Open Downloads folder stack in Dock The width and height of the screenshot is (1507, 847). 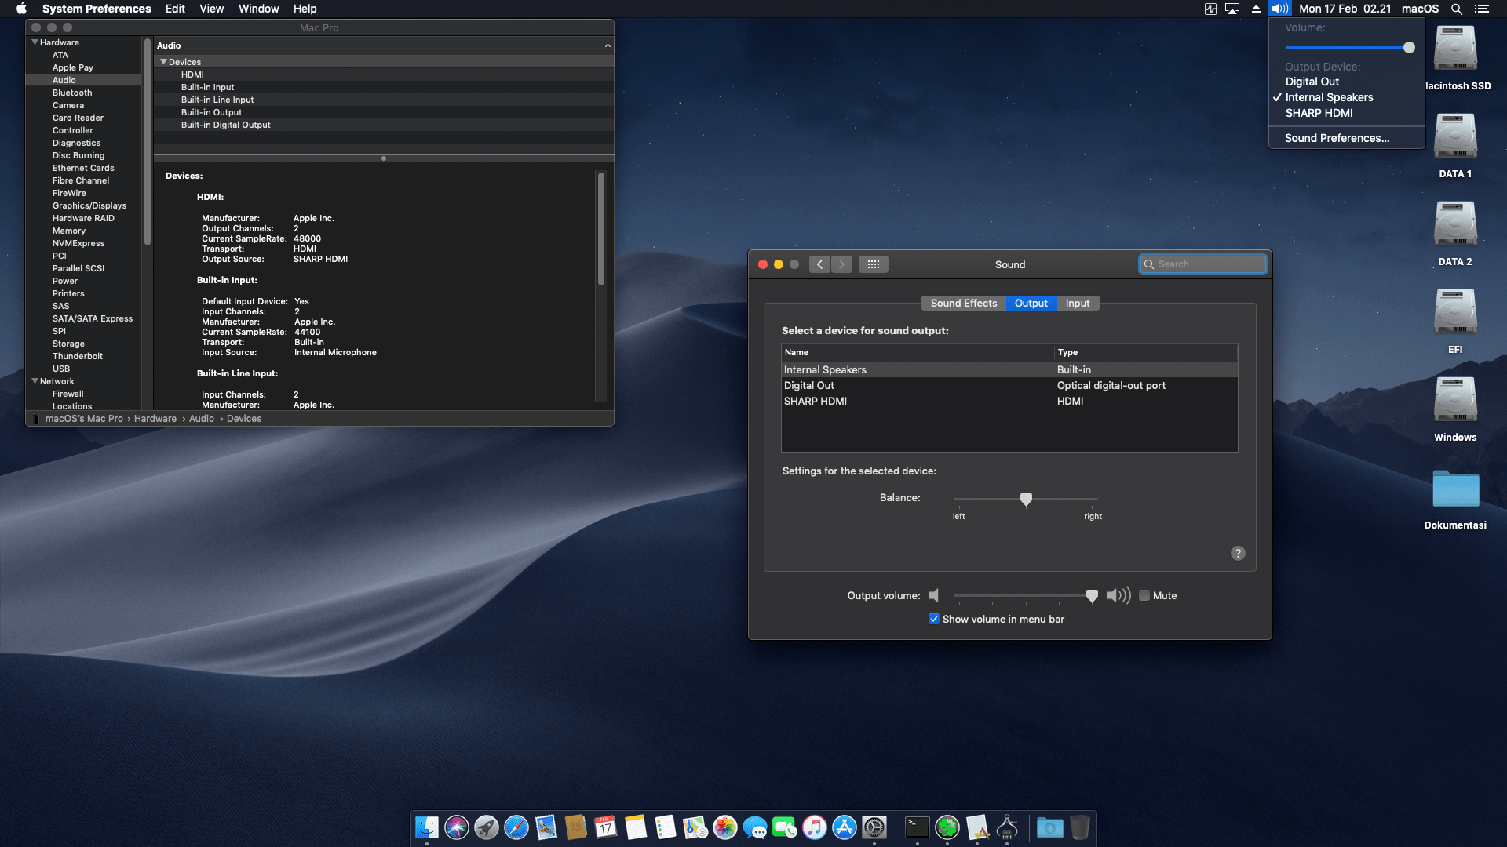(x=1049, y=827)
